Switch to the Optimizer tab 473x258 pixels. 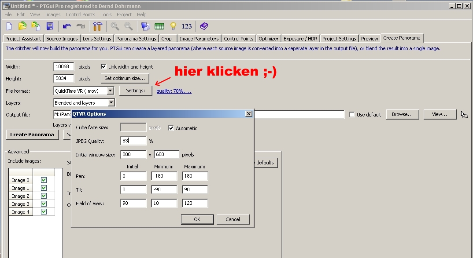(268, 39)
